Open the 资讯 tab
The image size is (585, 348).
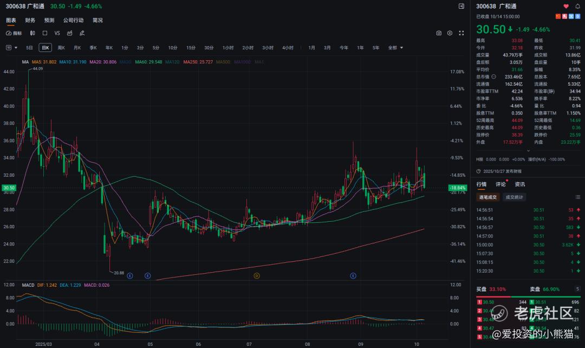tap(519, 184)
